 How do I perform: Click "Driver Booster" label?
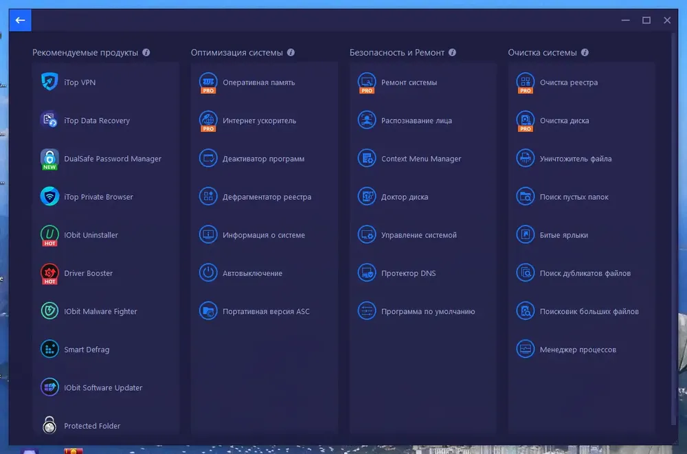click(89, 273)
